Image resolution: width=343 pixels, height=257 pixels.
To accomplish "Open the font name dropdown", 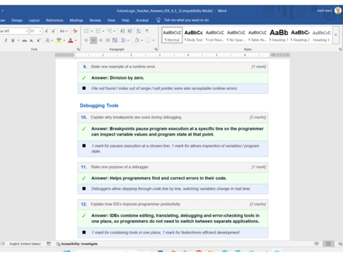I will click(27, 31).
